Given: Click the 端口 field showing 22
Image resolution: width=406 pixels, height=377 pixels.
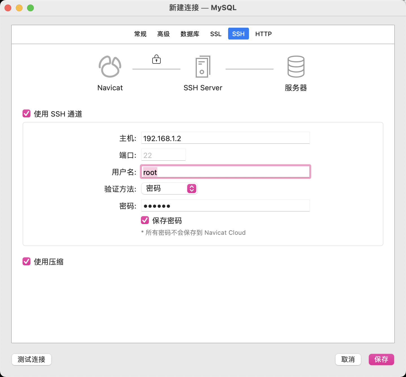Looking at the screenshot, I should click(x=164, y=155).
